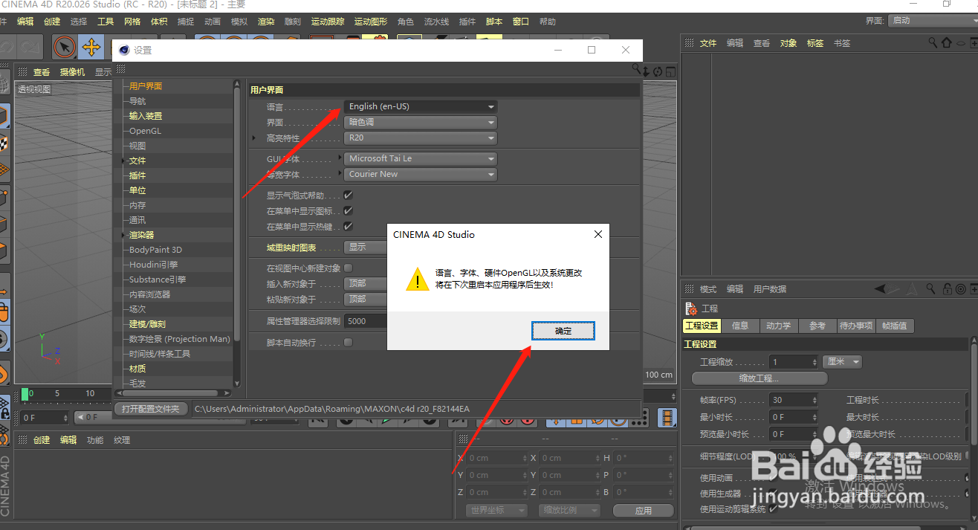Click the back arrow in attribute manager

point(881,288)
